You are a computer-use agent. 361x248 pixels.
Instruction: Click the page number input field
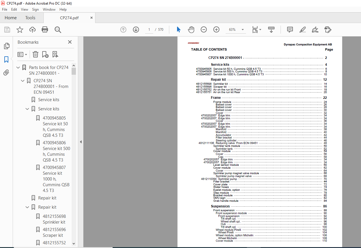149,30
